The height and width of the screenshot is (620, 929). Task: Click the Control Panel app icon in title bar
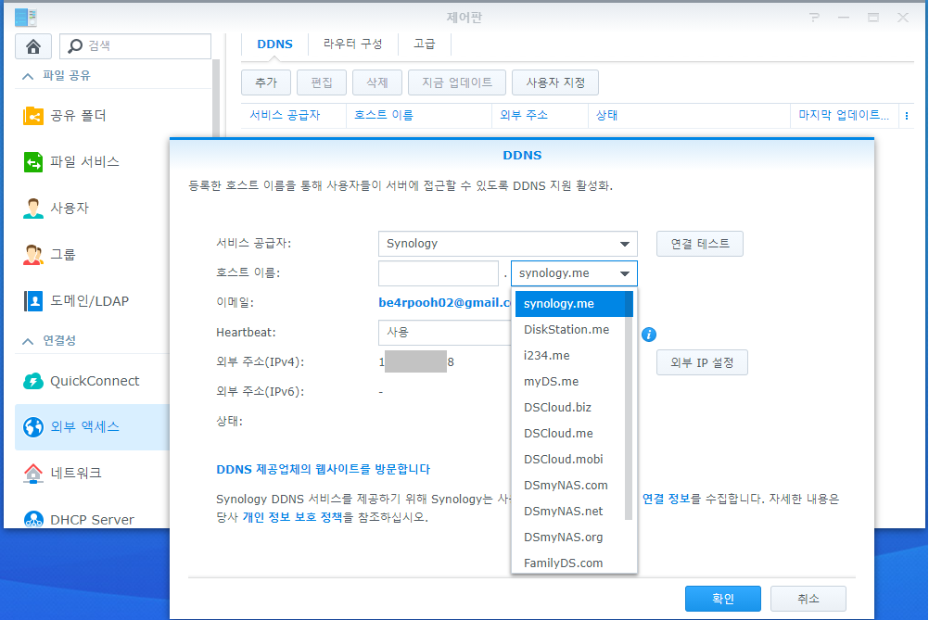pos(25,18)
